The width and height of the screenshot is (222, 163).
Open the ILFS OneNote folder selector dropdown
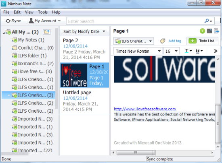pyautogui.click(x=134, y=41)
